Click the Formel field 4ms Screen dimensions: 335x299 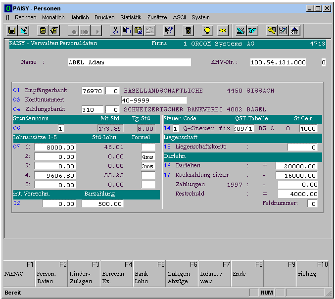148,156
